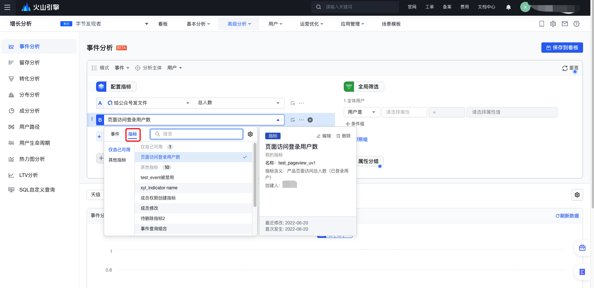Go to 看板 in top navigation
This screenshot has width=594, height=288.
pos(163,24)
